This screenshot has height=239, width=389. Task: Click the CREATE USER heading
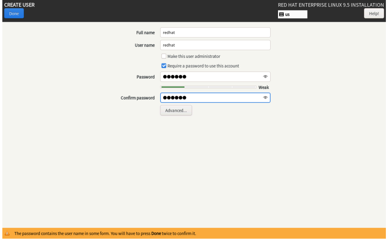[19, 5]
